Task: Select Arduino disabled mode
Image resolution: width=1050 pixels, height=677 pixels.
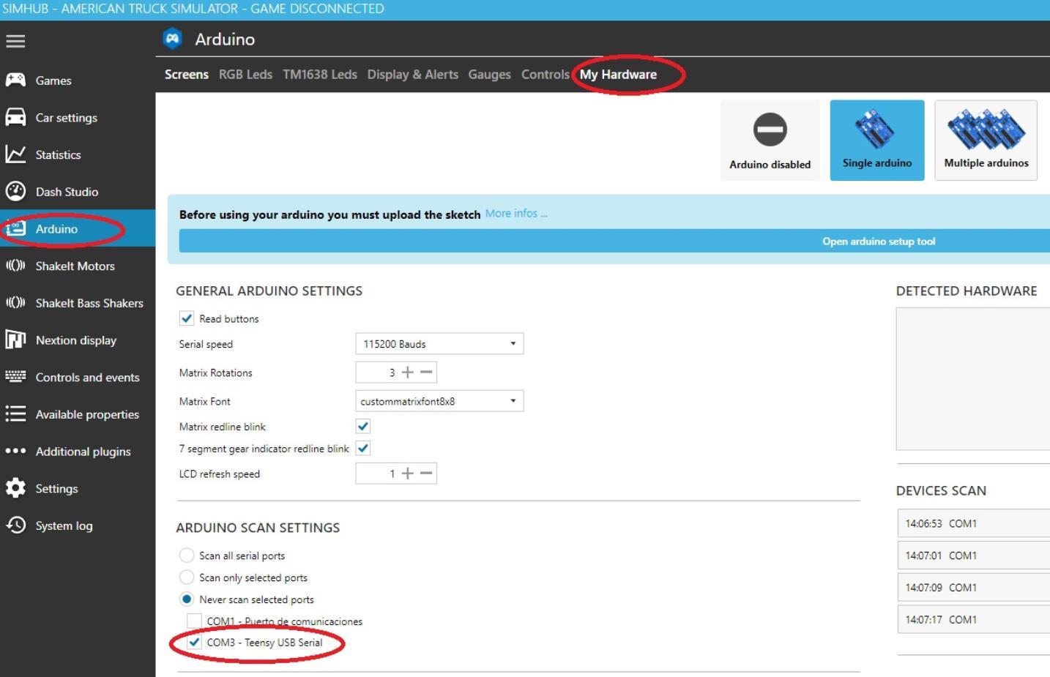Action: (x=770, y=141)
